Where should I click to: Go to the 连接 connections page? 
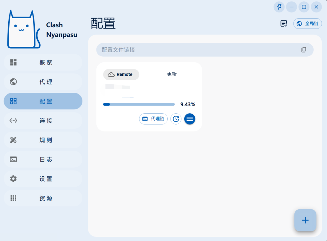click(x=43, y=120)
